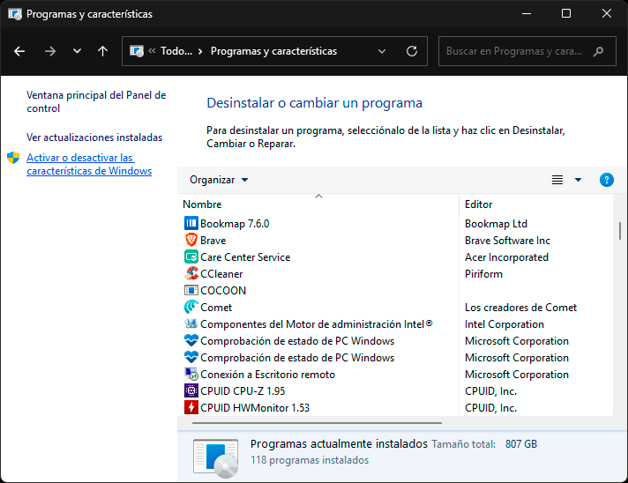Screen dimensions: 628x483
Task: Click the CCleaner icon
Action: click(x=191, y=274)
